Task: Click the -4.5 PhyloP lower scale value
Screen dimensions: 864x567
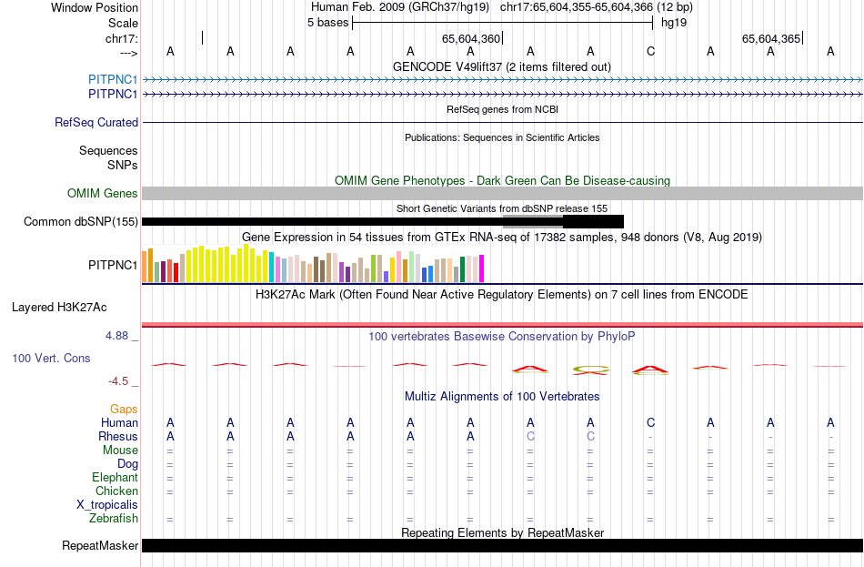Action: coord(118,381)
